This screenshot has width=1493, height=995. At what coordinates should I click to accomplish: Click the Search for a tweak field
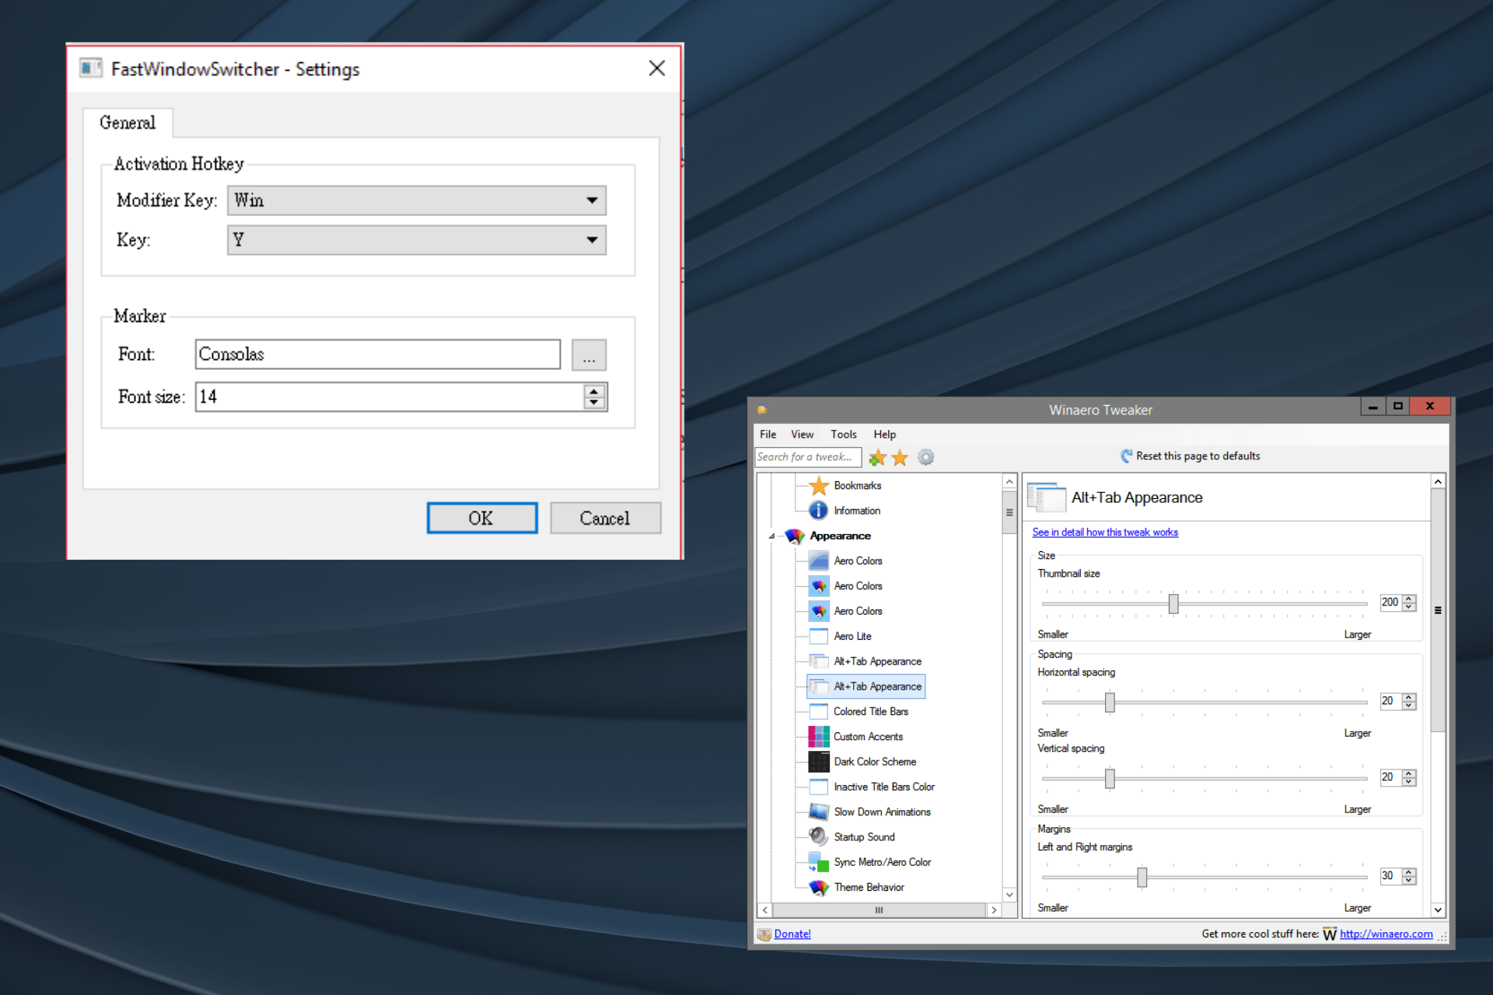(x=808, y=457)
